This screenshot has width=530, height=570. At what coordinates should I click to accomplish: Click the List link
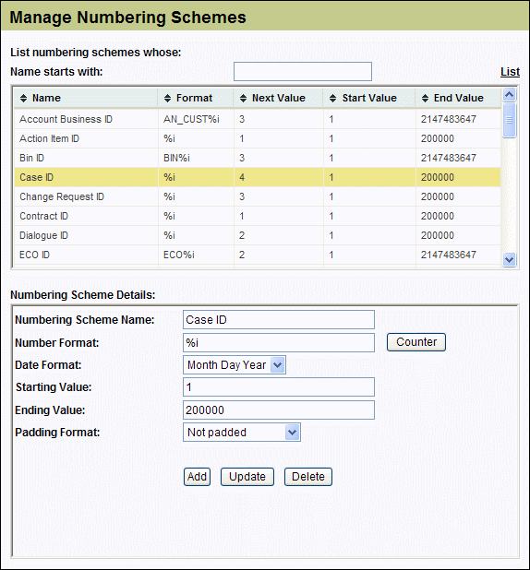510,72
